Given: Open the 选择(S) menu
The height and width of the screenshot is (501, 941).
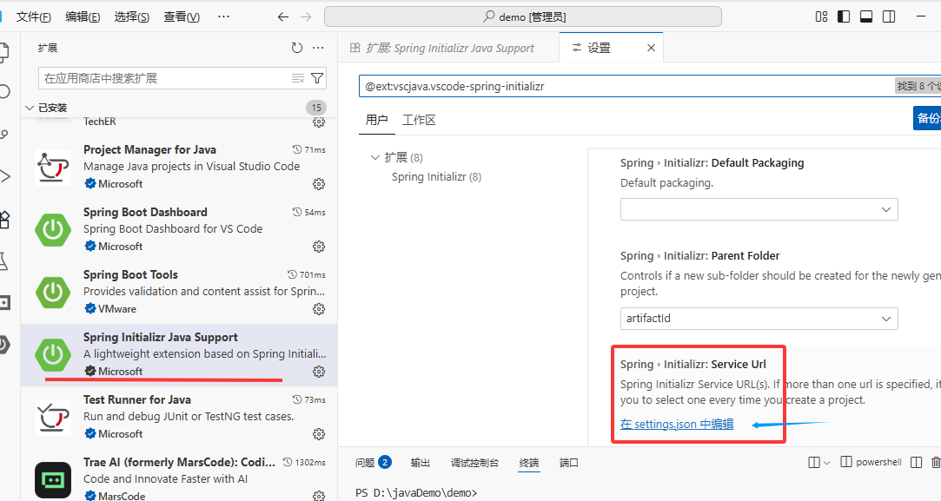Looking at the screenshot, I should coord(132,16).
